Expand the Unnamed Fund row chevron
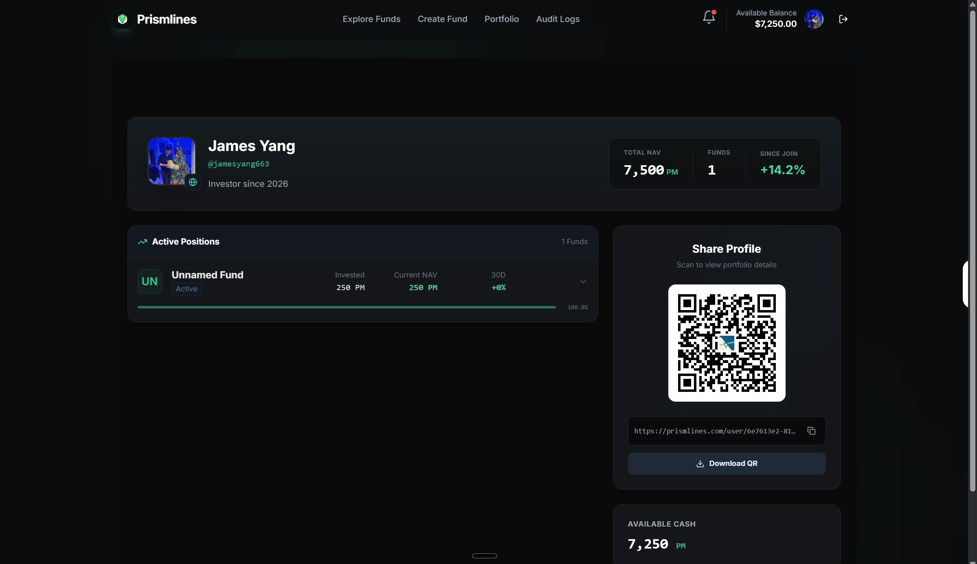 (583, 282)
